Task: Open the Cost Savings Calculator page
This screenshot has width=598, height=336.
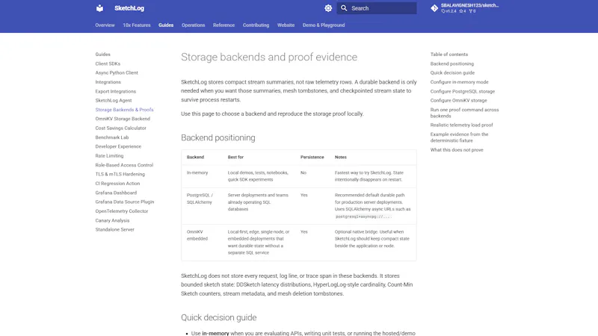Action: tap(120, 128)
